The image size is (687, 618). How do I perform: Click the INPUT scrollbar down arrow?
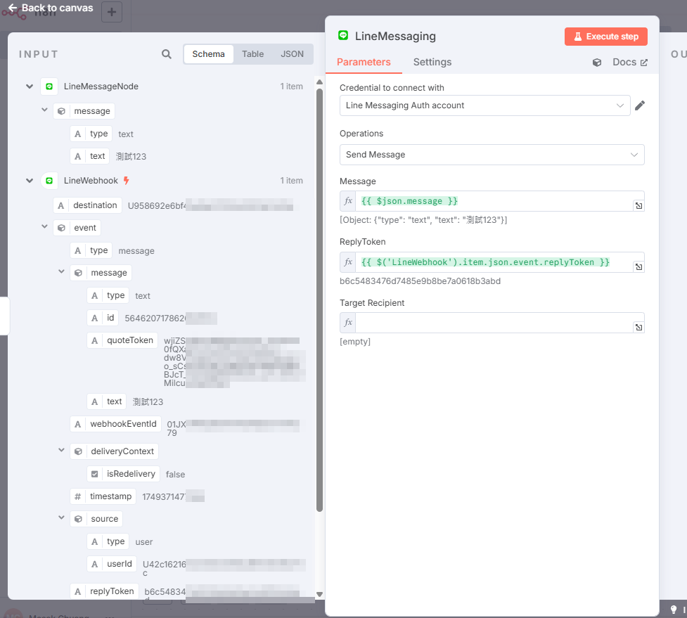click(319, 594)
